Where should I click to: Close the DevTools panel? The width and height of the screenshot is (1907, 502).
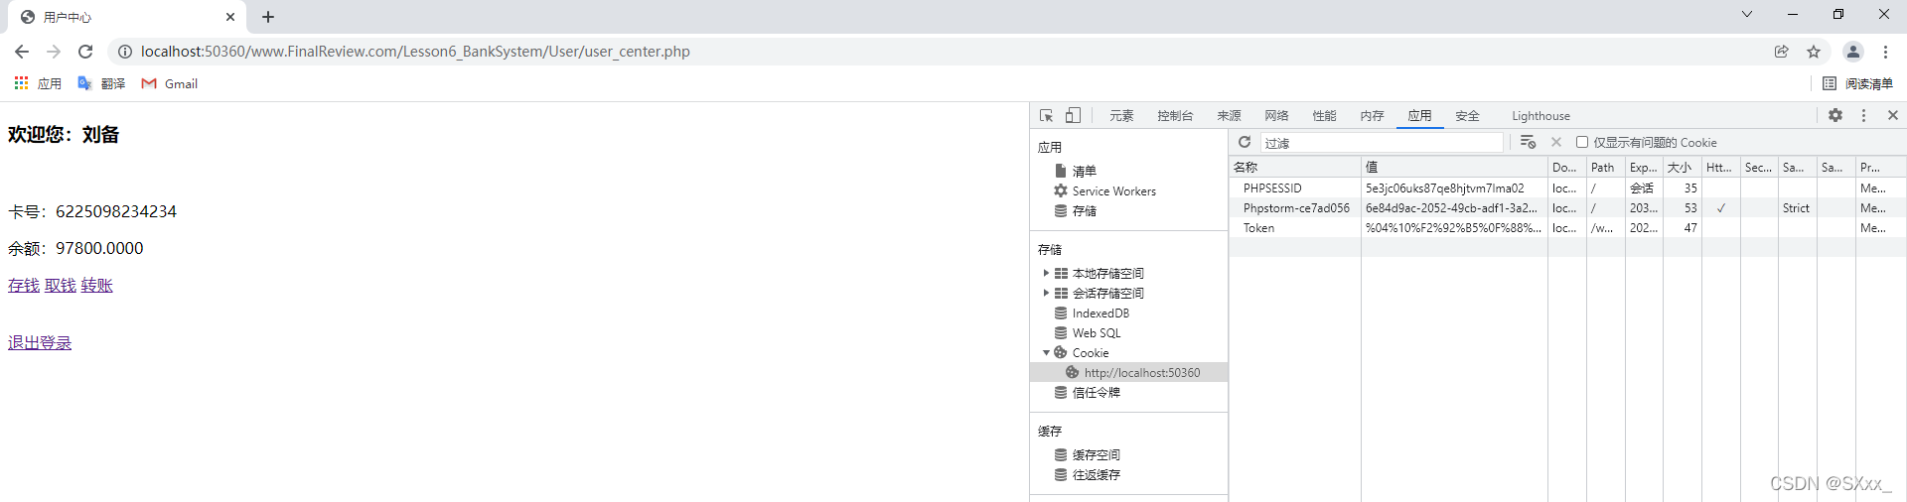(1893, 115)
